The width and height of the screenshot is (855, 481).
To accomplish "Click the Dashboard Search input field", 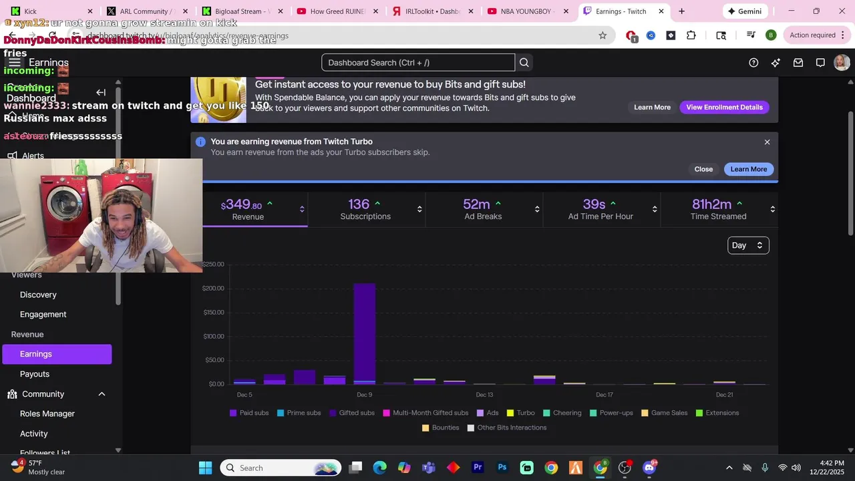I will pyautogui.click(x=418, y=63).
